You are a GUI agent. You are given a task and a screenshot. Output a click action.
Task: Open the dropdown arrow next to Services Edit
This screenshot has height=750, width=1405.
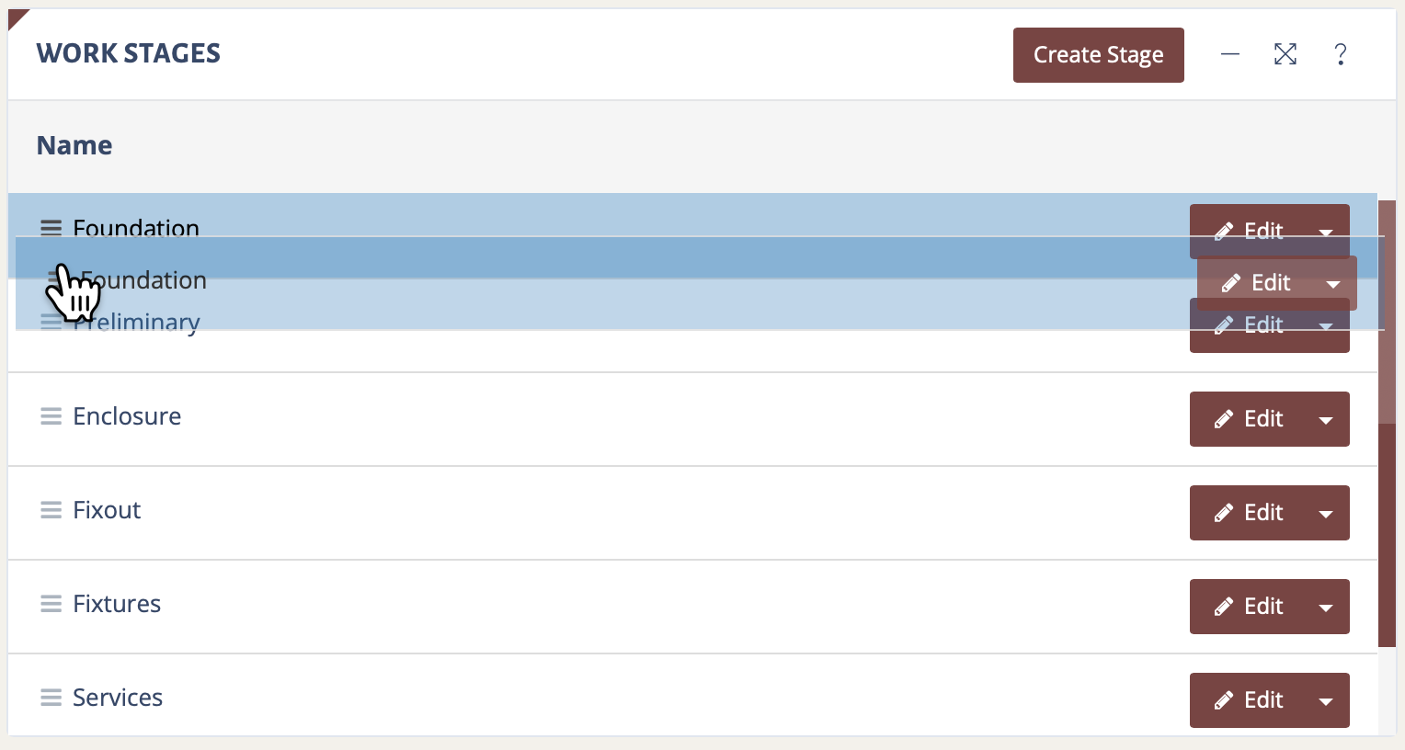[x=1326, y=701]
